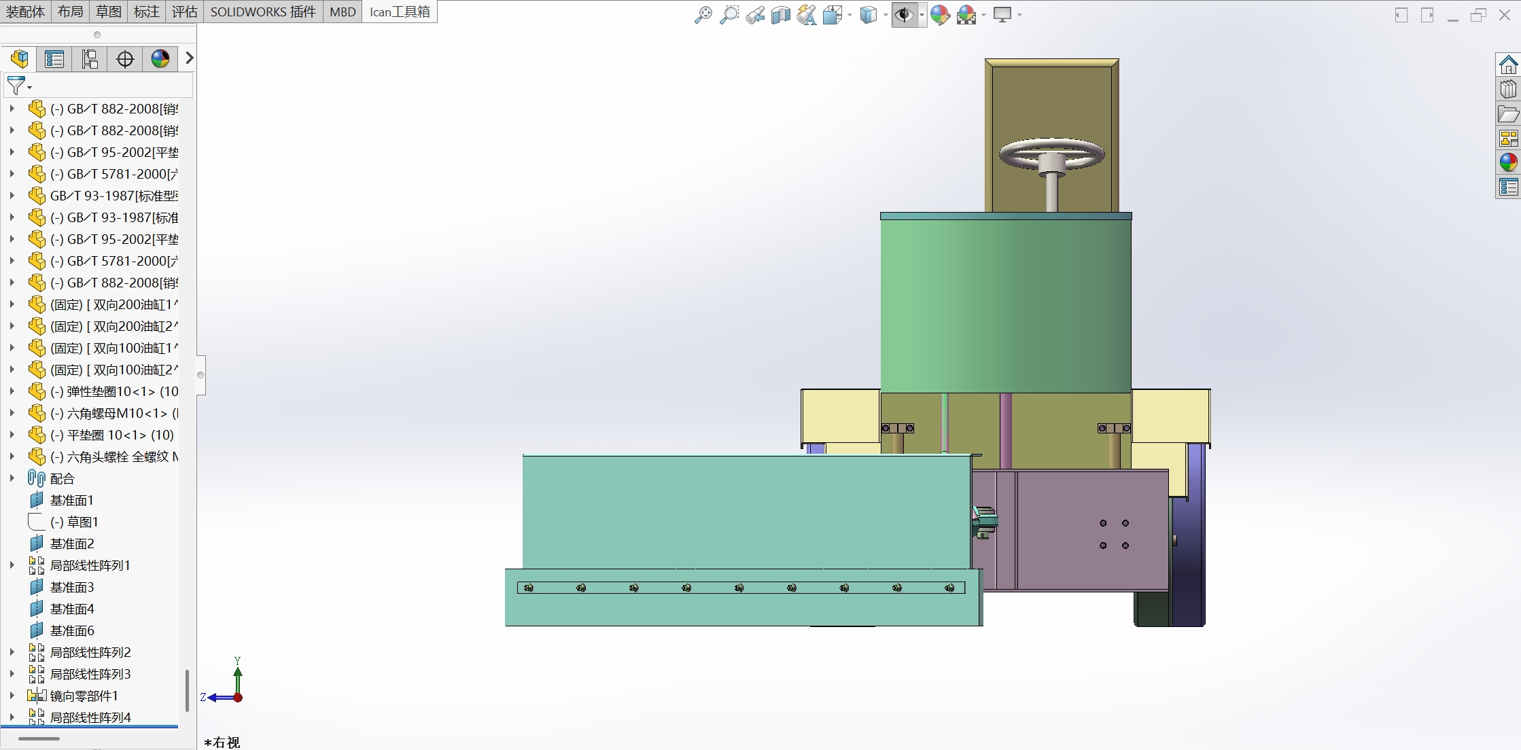This screenshot has height=750, width=1521.
Task: Open the SOLIDWORKS 插件 tab
Action: coord(263,12)
